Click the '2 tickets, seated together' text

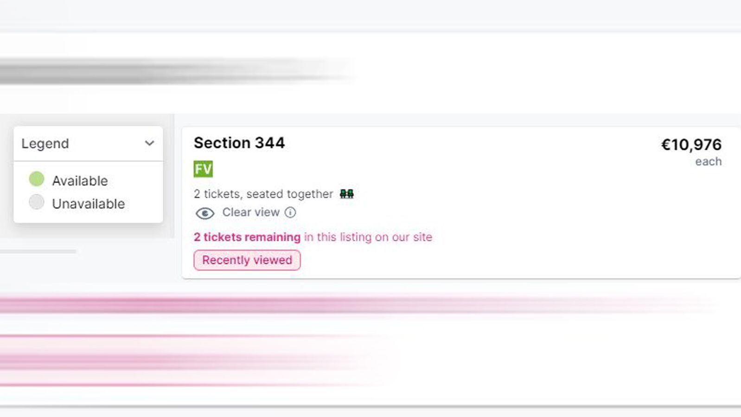[263, 194]
